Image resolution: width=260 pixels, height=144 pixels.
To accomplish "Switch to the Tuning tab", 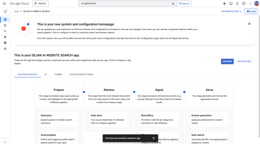I will tap(58, 74).
